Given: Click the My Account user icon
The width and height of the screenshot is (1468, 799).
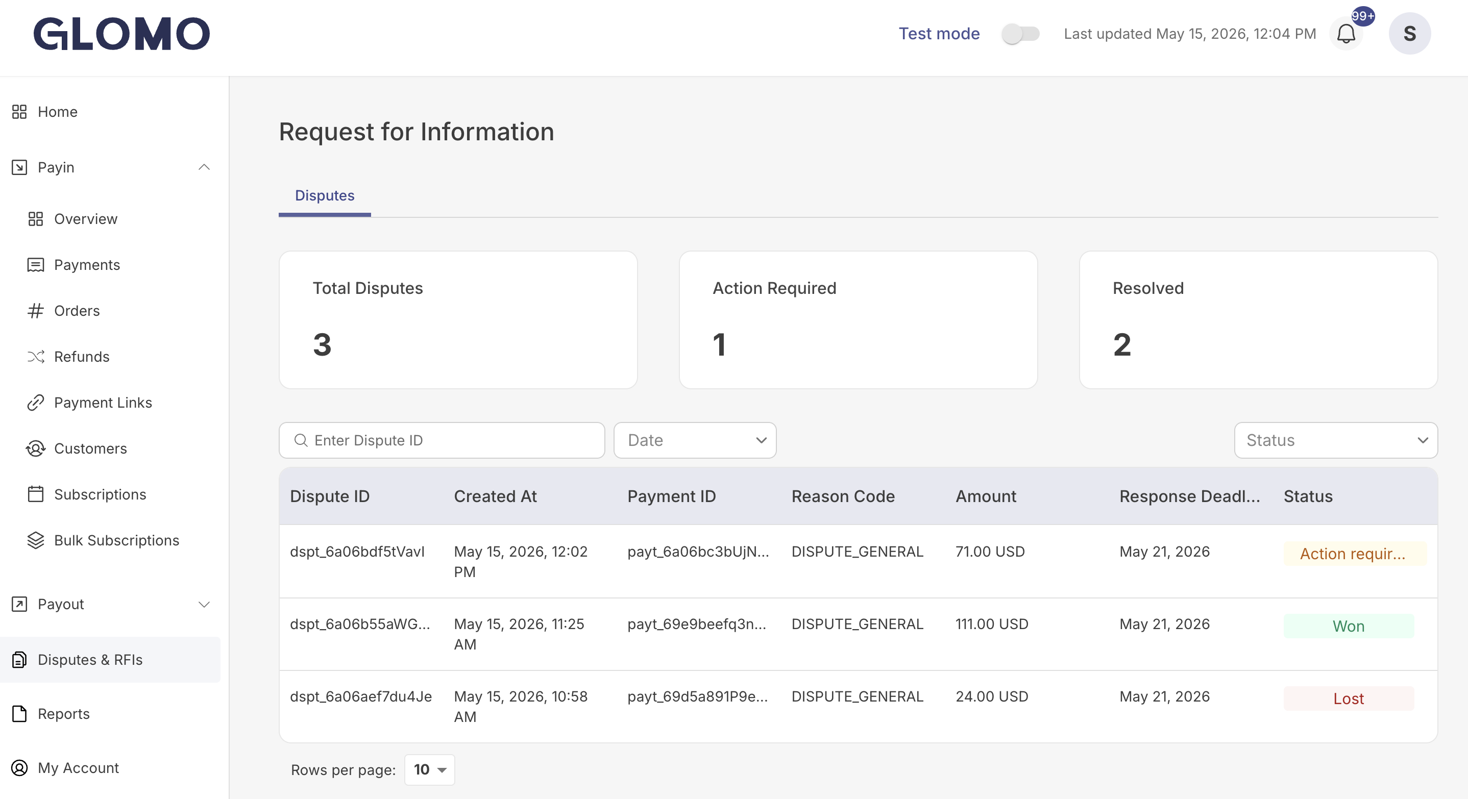Looking at the screenshot, I should (x=19, y=768).
